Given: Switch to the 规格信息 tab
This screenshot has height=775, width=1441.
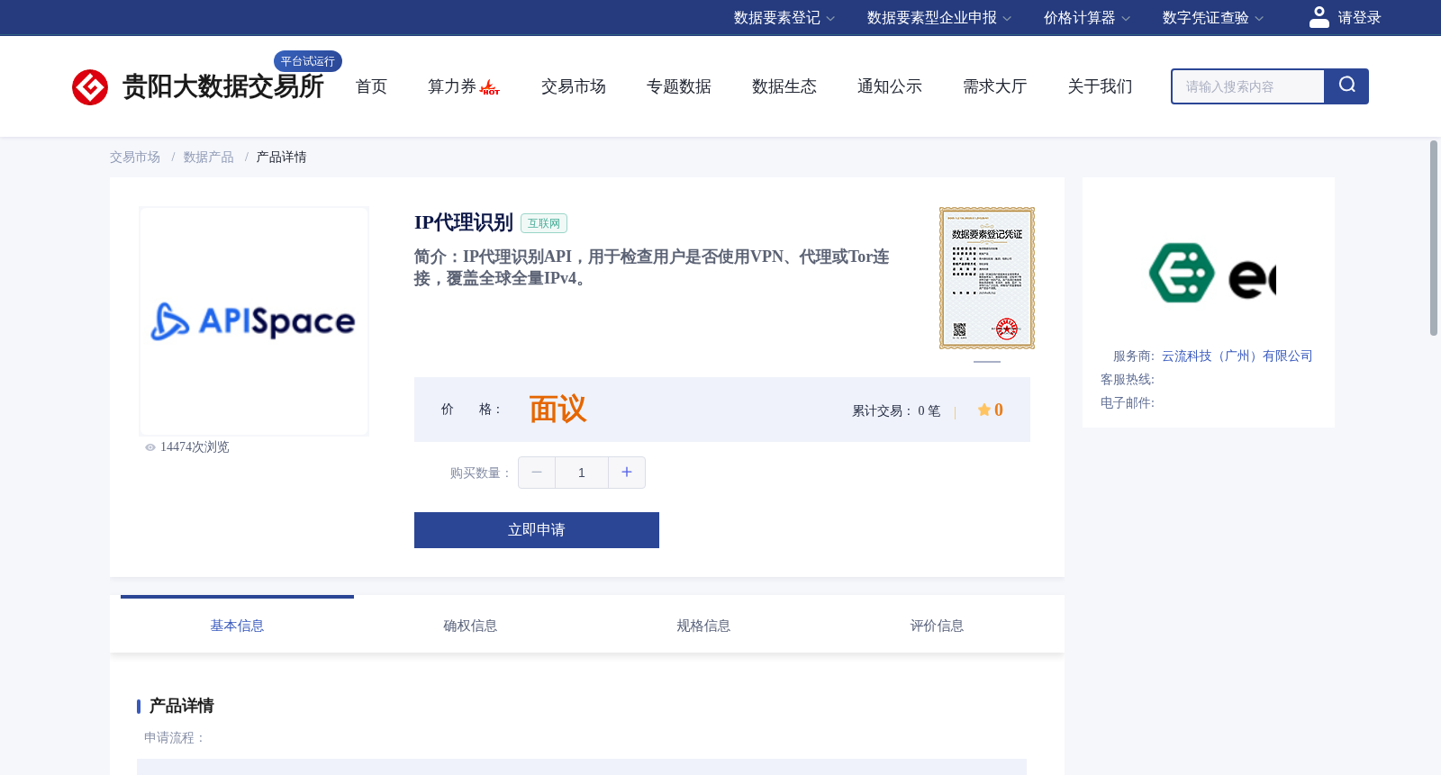Looking at the screenshot, I should (x=703, y=626).
